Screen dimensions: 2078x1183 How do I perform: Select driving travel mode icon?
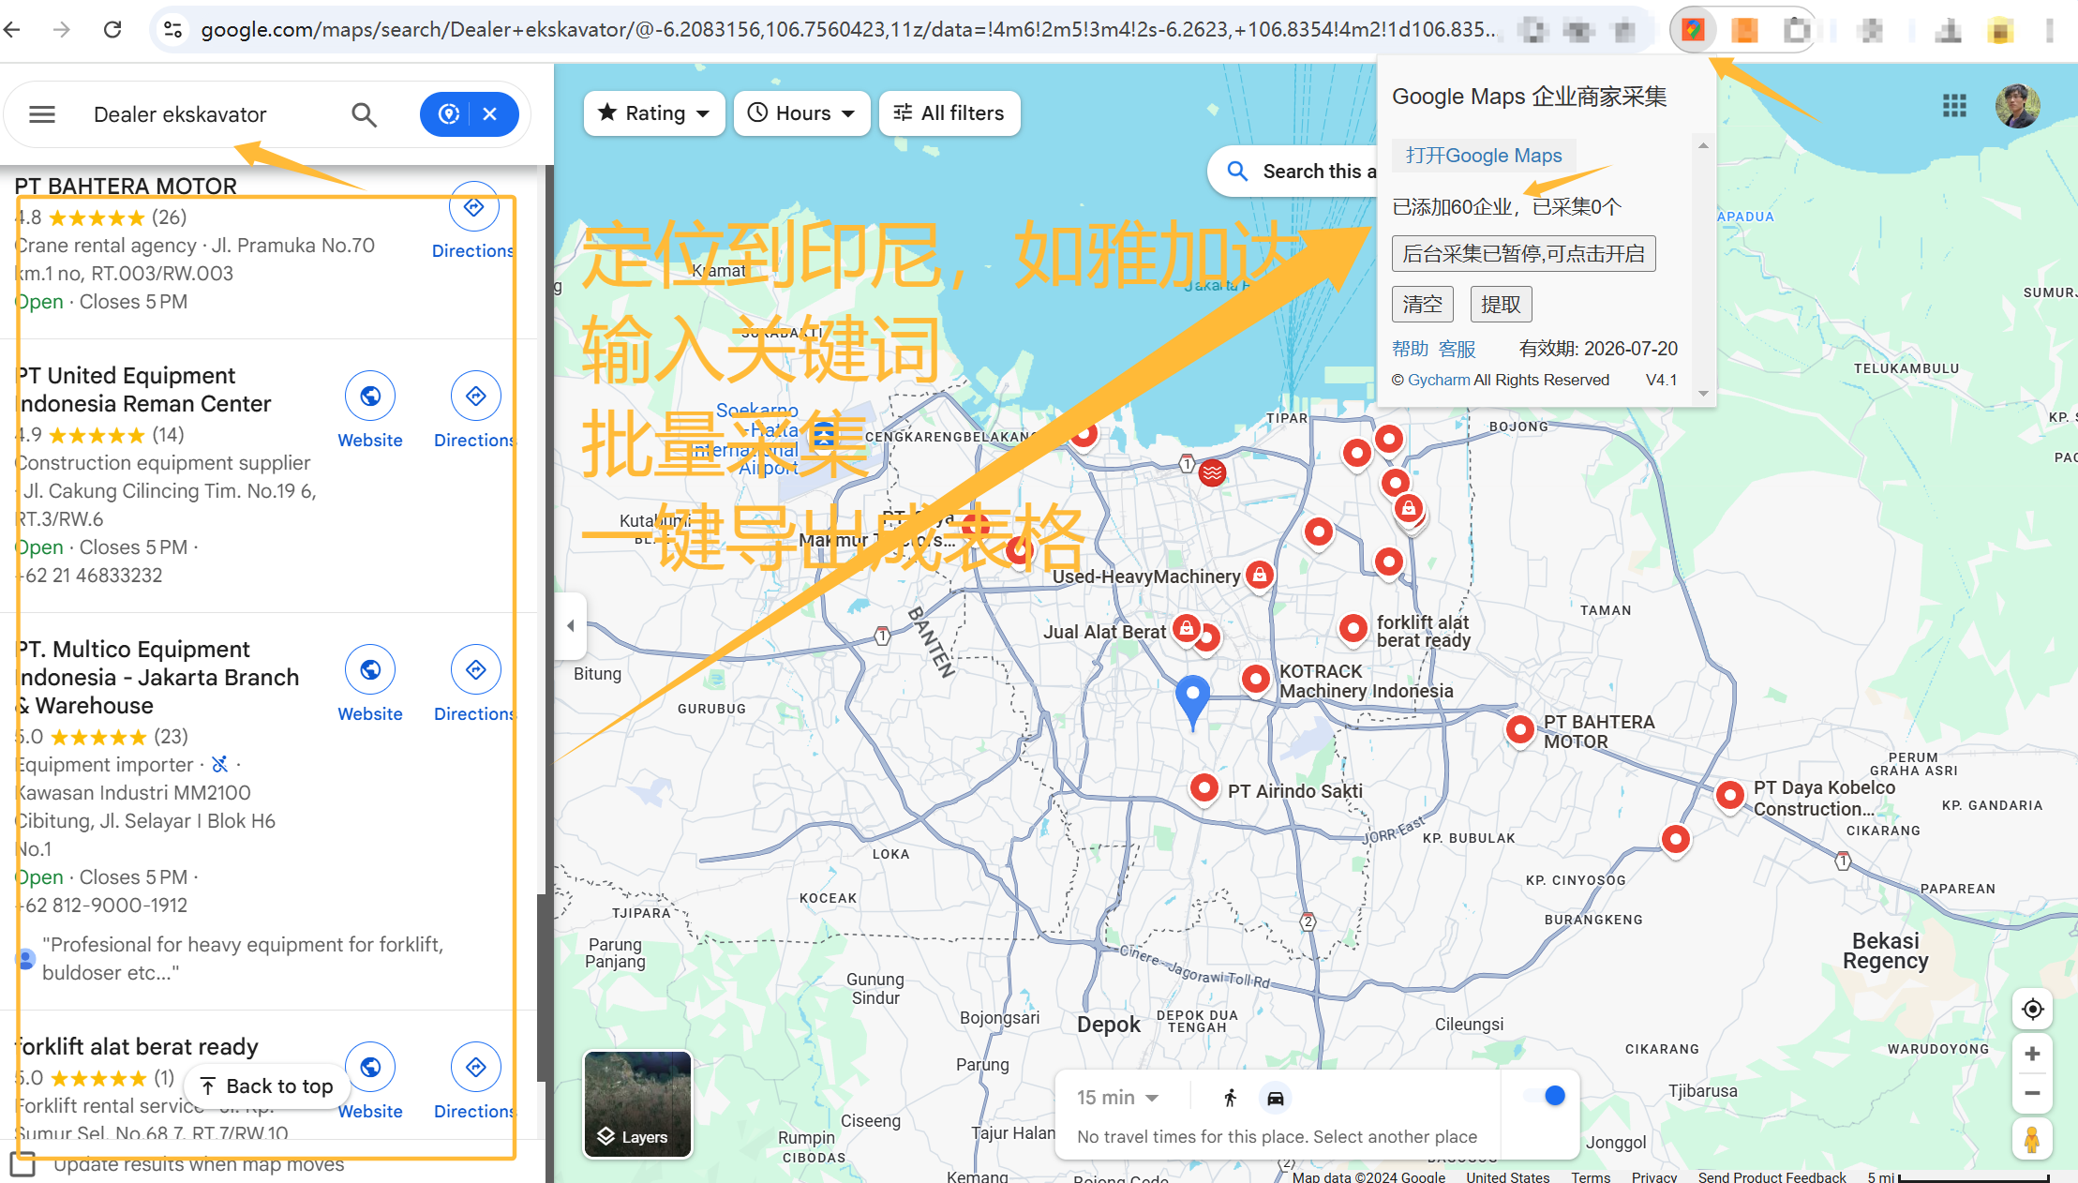[x=1275, y=1098]
